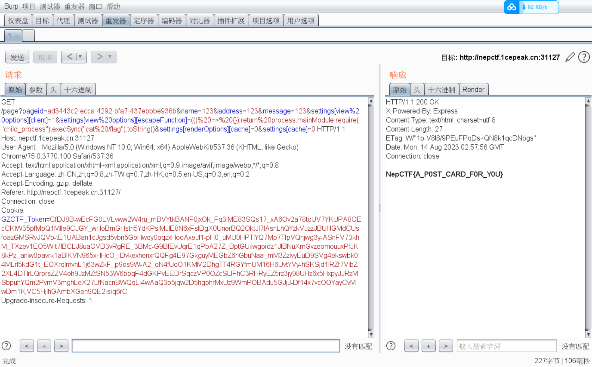Click the 取消 cancel button
592x367 pixels.
45,57
